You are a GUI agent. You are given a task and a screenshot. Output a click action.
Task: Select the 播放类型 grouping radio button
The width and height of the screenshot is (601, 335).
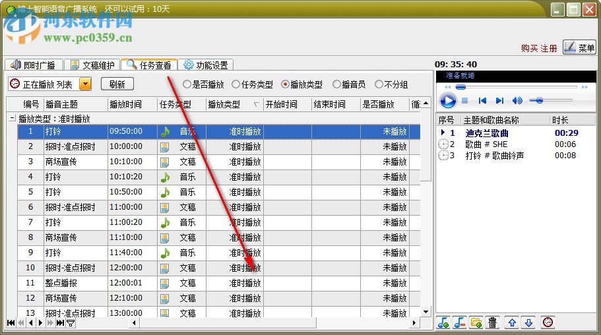[285, 84]
